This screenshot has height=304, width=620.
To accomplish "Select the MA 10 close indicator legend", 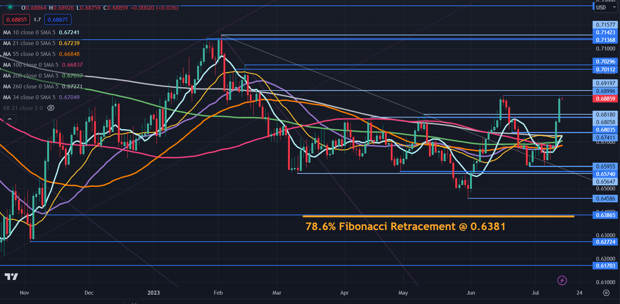I will pos(41,32).
